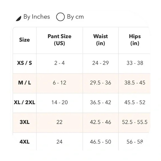
Task: Click the 42.5 - 46 waist cell
Action: pyautogui.click(x=100, y=122)
